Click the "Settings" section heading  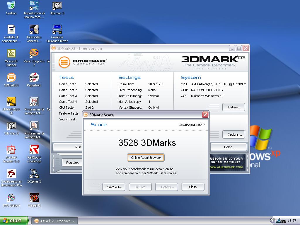pos(129,77)
